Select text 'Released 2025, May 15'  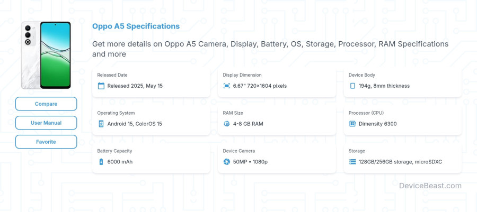(x=135, y=86)
